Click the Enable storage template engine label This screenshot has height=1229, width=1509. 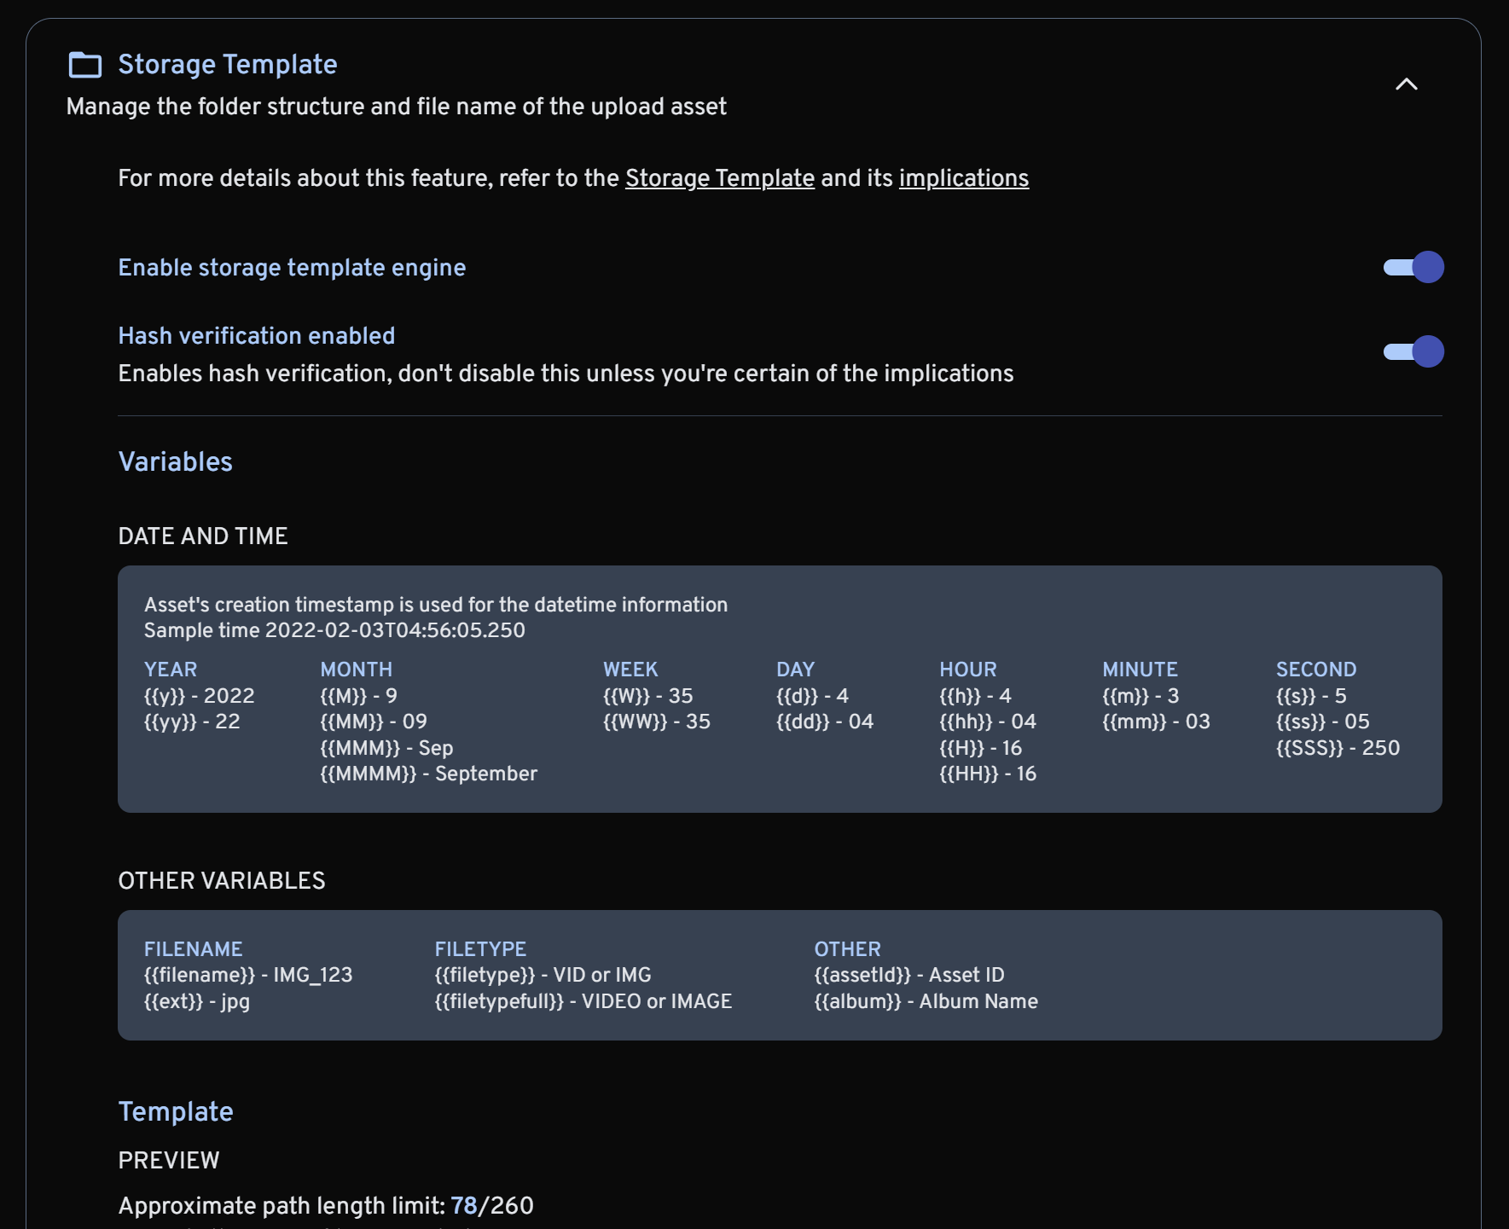292,268
